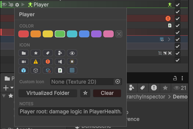Uncheck the Player row active checkbox
193x129 pixels.
pos(177,5)
